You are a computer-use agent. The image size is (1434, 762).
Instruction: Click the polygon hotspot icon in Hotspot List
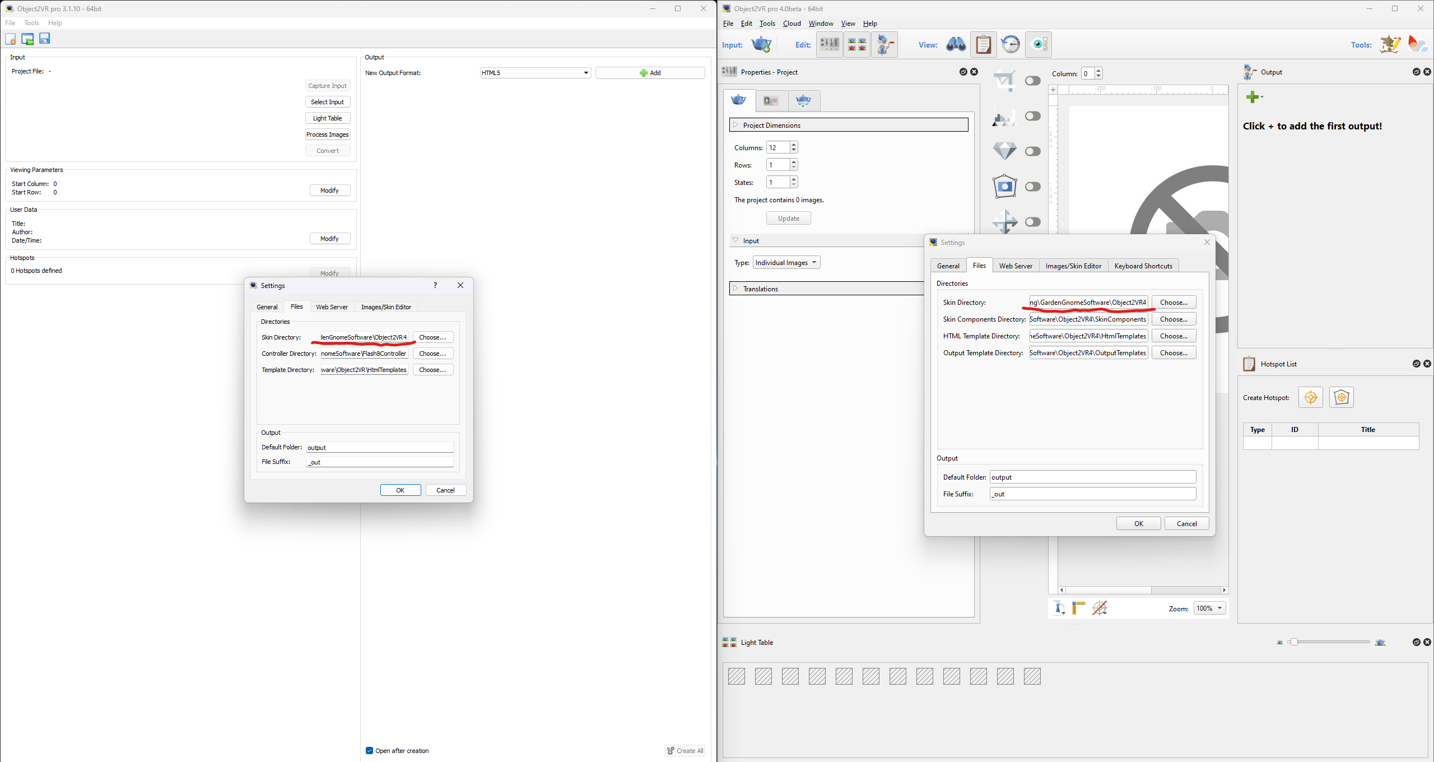1342,397
